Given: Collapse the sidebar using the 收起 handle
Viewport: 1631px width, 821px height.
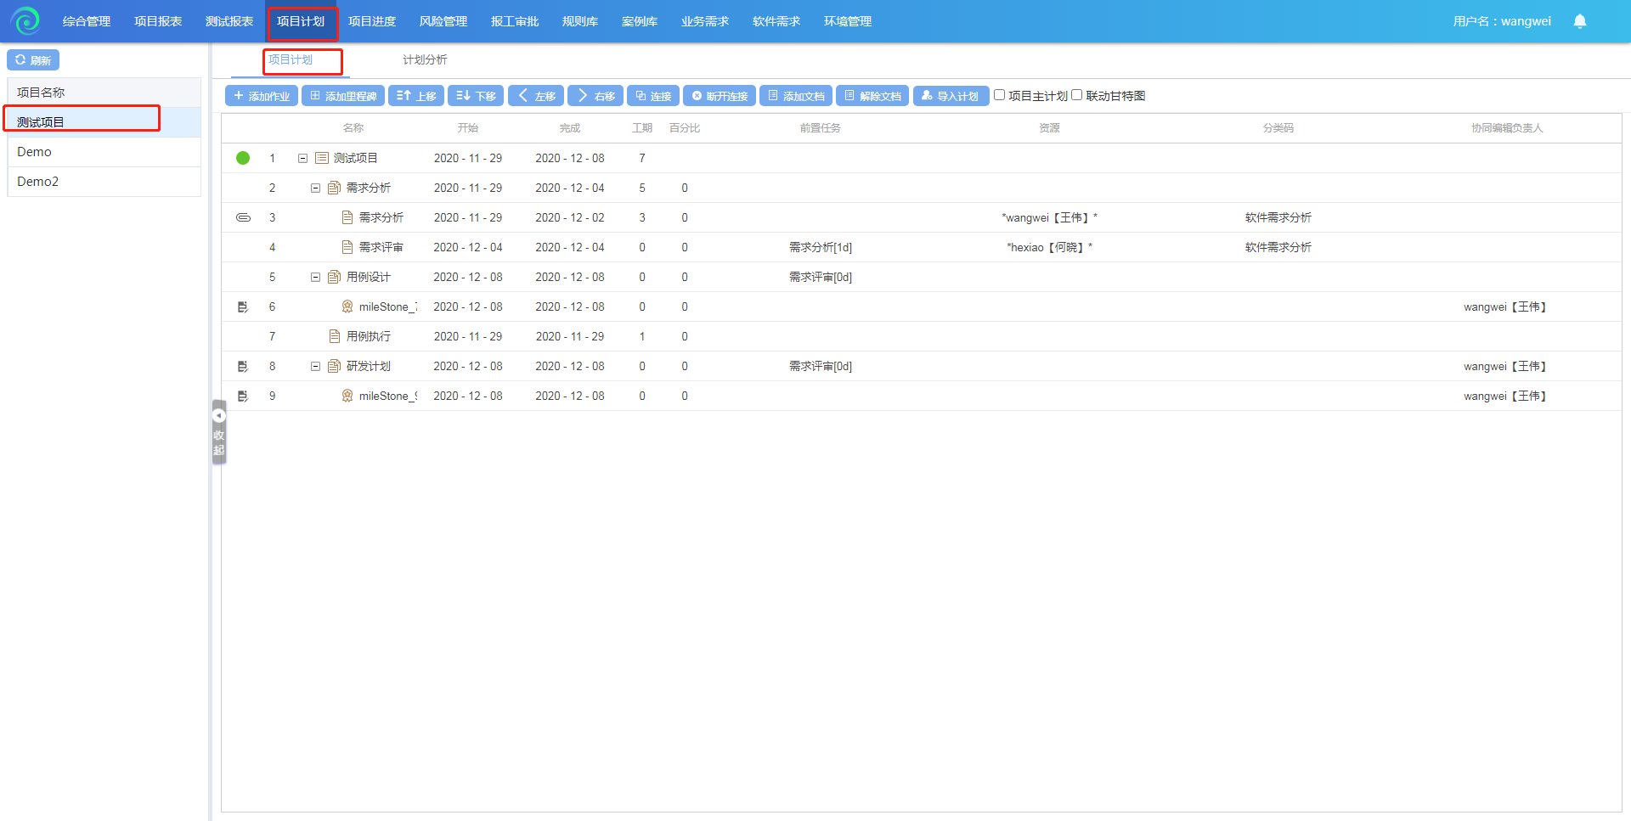Looking at the screenshot, I should pyautogui.click(x=219, y=433).
